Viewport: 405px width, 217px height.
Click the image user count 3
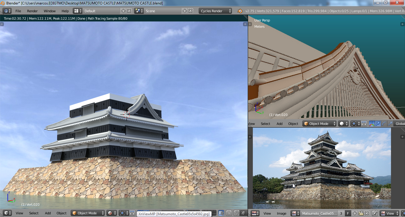pyautogui.click(x=341, y=213)
